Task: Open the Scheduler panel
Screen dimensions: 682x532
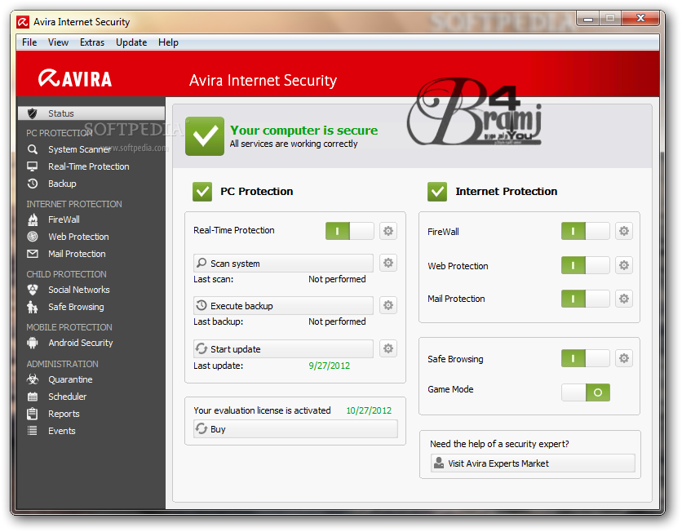Action: tap(65, 397)
